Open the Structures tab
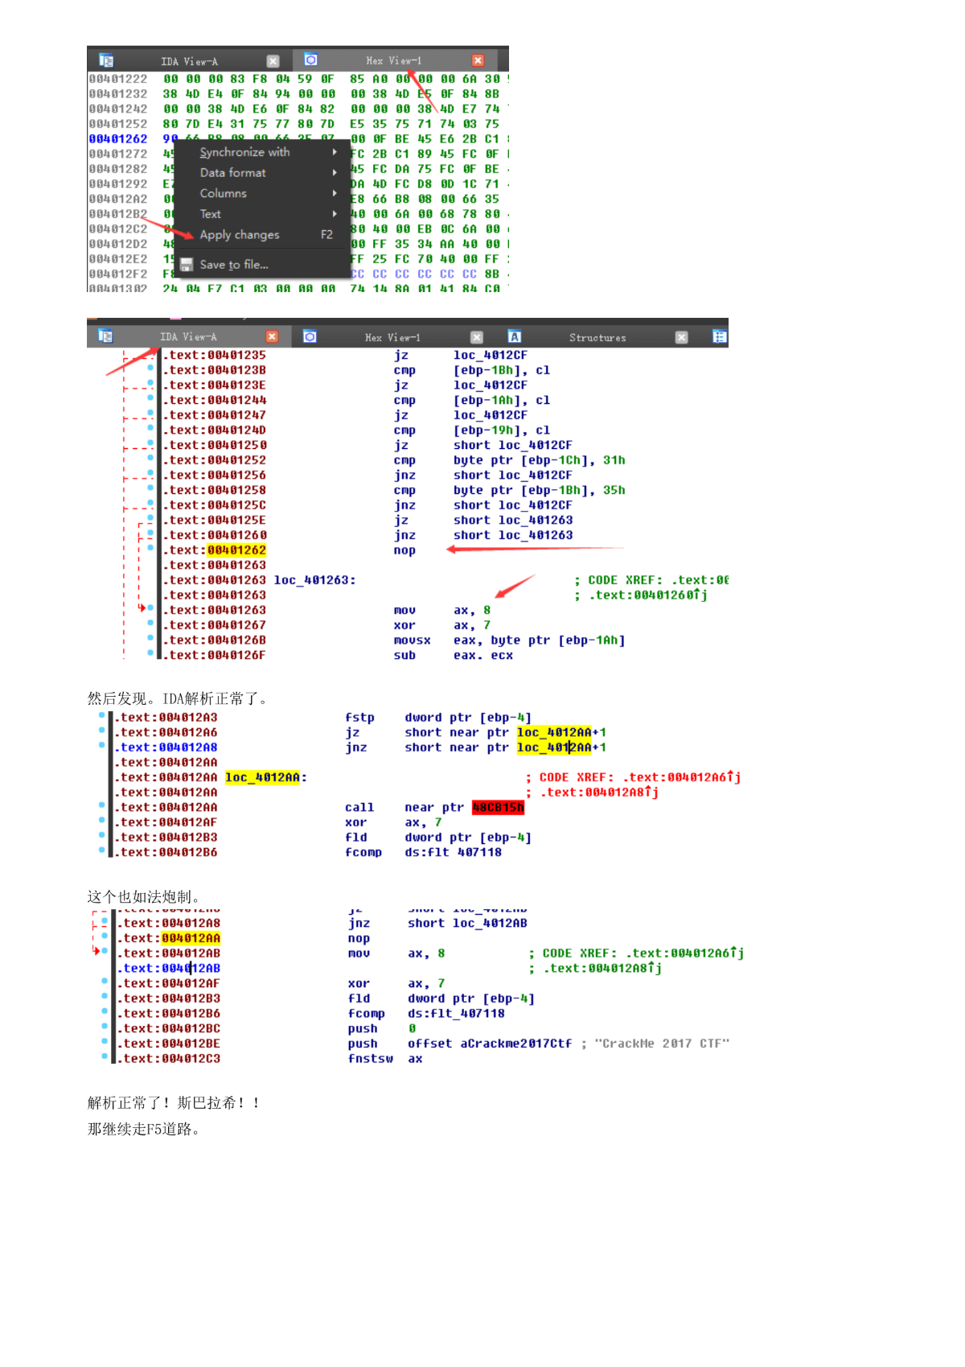This screenshot has height=1367, width=965. pyautogui.click(x=597, y=338)
